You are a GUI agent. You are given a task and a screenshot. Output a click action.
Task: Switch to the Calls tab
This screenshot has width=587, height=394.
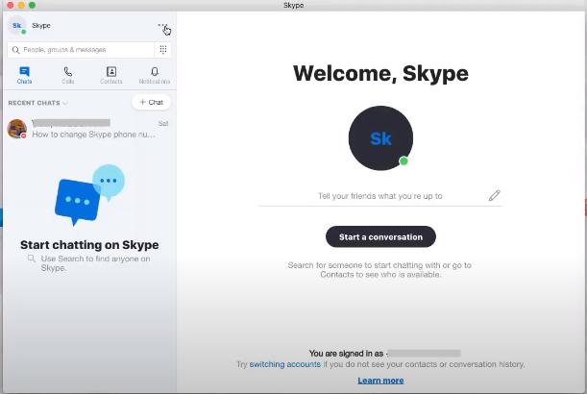tap(68, 75)
